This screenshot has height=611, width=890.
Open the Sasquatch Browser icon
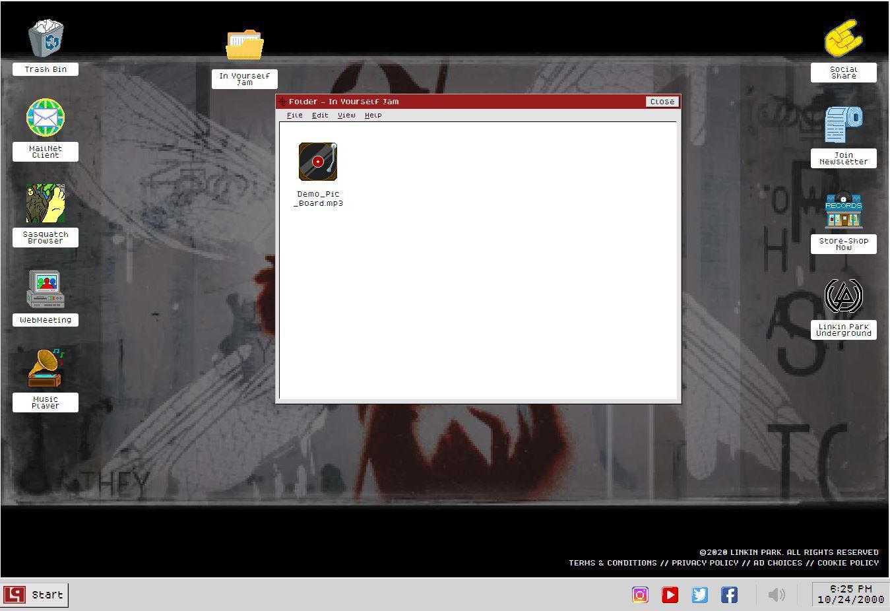[x=46, y=204]
